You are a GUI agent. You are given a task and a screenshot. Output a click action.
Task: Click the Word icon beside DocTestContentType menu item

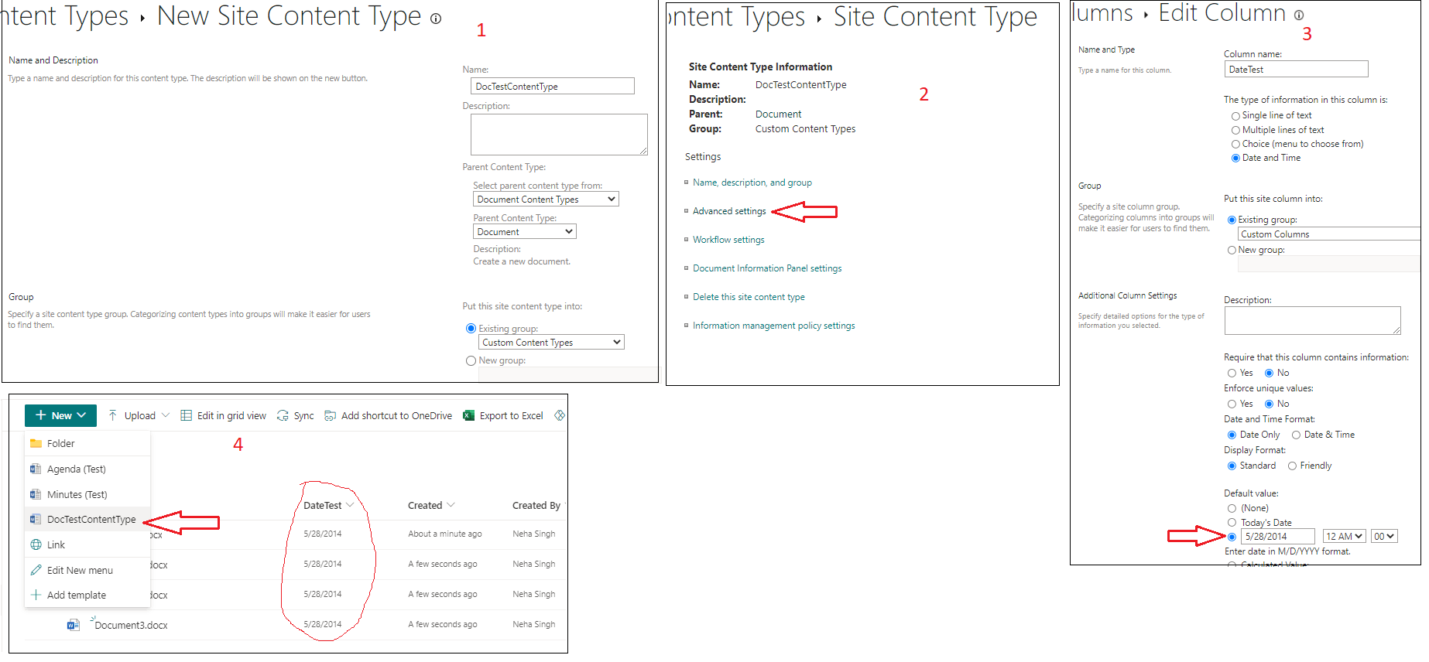[x=36, y=519]
